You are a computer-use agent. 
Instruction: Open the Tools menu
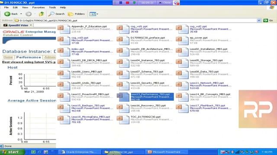(x=52, y=8)
